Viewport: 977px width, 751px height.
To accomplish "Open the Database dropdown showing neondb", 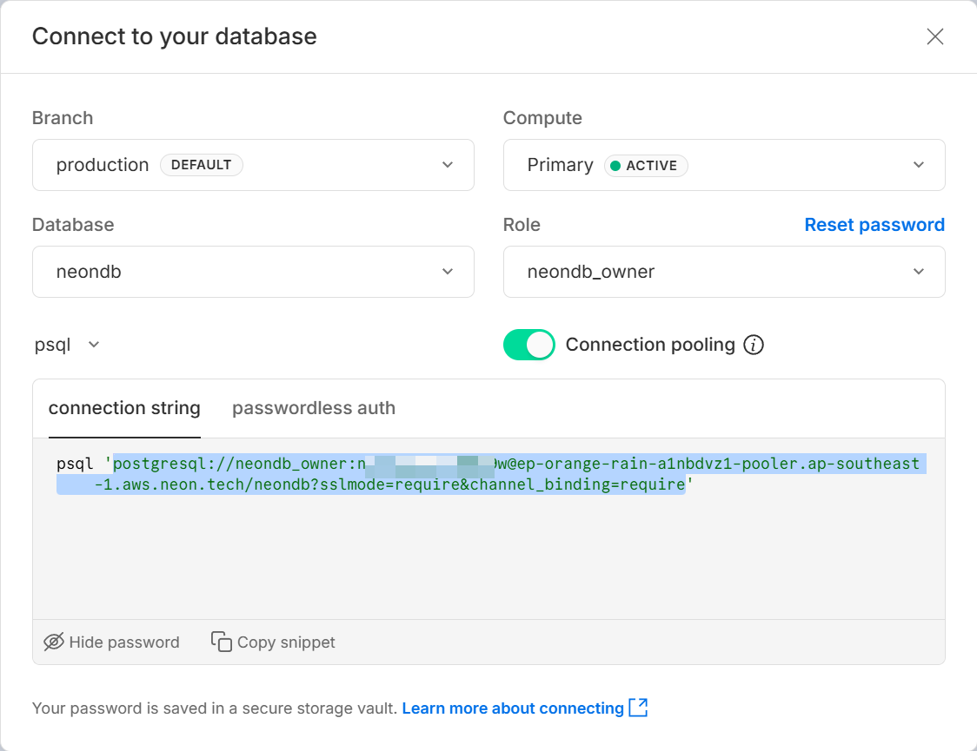I will point(253,272).
